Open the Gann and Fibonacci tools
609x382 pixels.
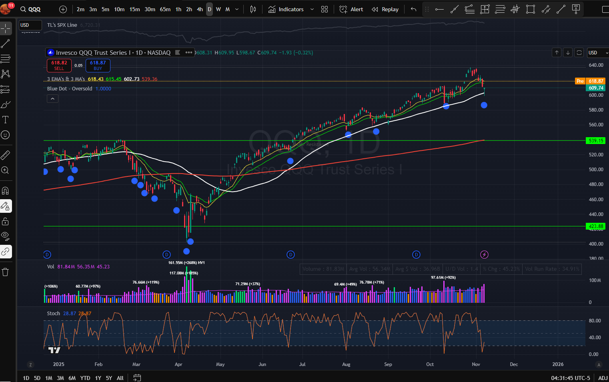tap(6, 59)
